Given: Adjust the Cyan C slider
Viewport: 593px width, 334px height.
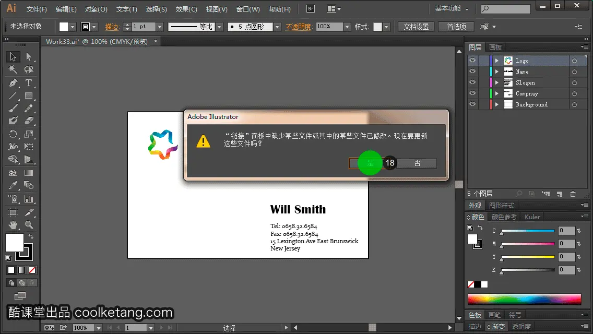Looking at the screenshot, I should point(528,231).
